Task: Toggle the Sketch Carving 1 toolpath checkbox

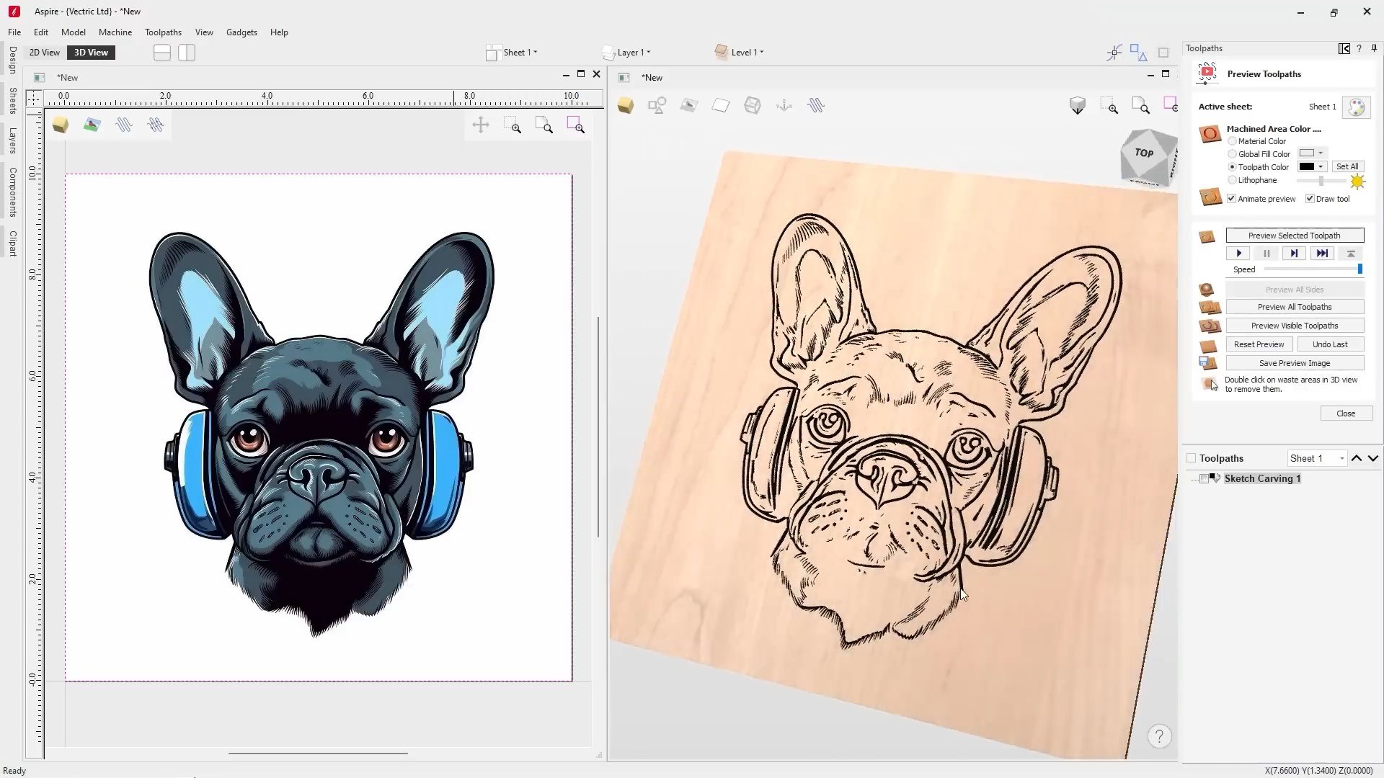Action: 1204,479
